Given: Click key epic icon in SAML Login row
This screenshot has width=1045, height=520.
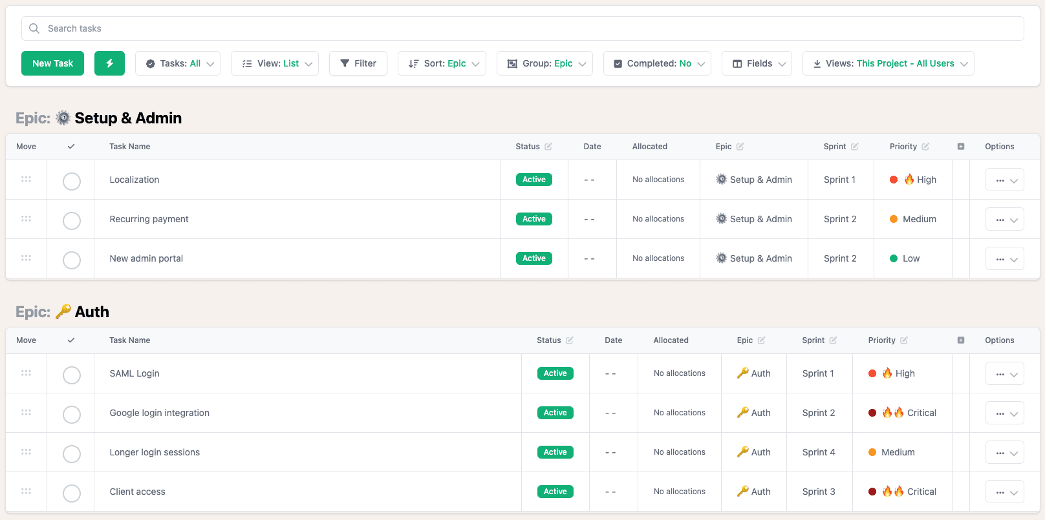Looking at the screenshot, I should pos(742,373).
